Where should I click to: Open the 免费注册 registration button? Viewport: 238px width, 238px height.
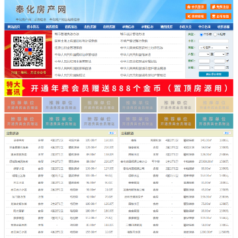(x=221, y=7)
